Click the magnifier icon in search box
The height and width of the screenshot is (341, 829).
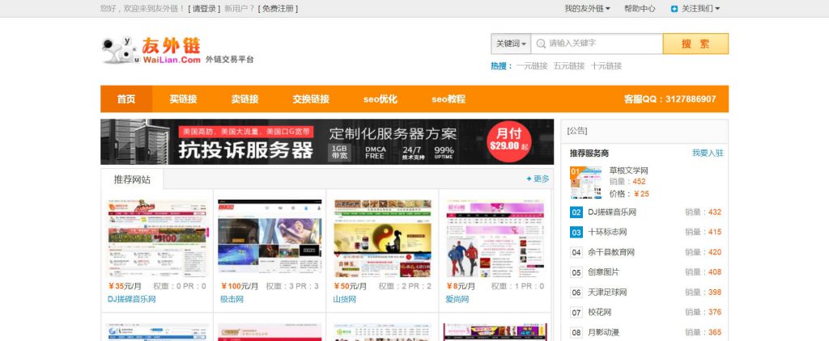(540, 44)
